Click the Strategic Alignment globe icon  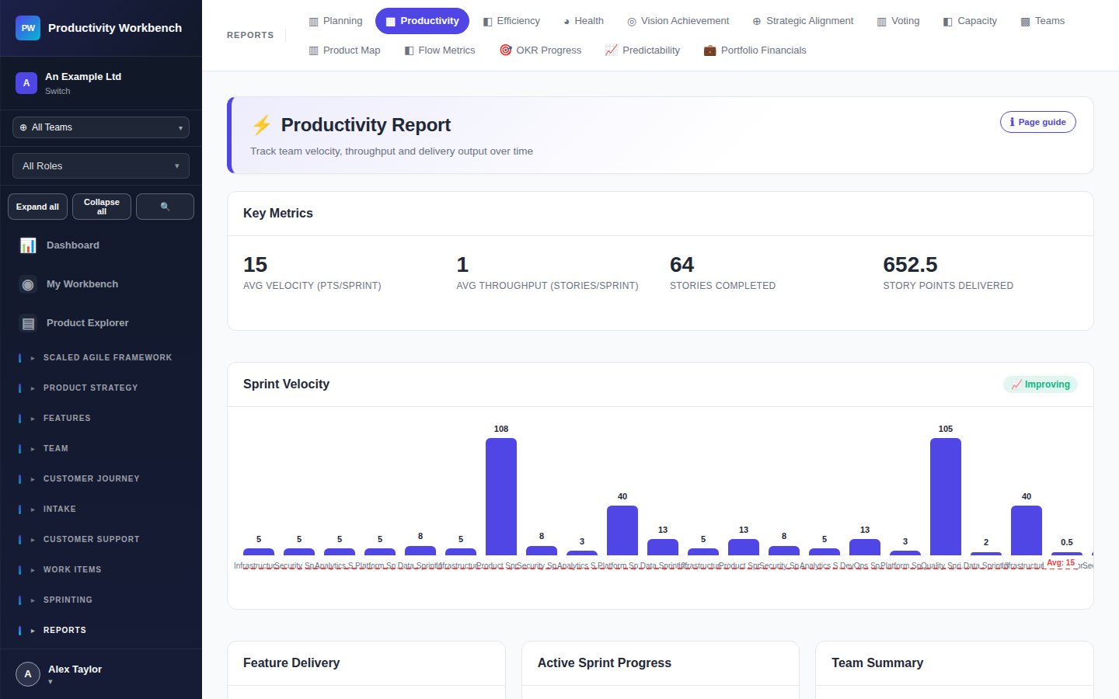point(757,21)
